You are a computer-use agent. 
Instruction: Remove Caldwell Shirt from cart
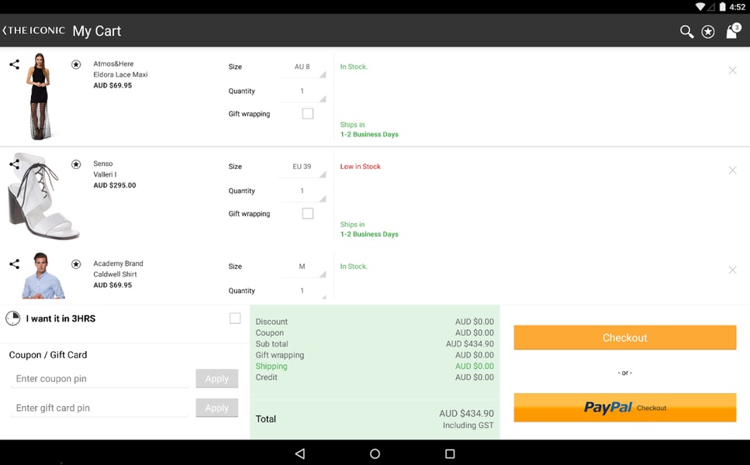(x=732, y=270)
